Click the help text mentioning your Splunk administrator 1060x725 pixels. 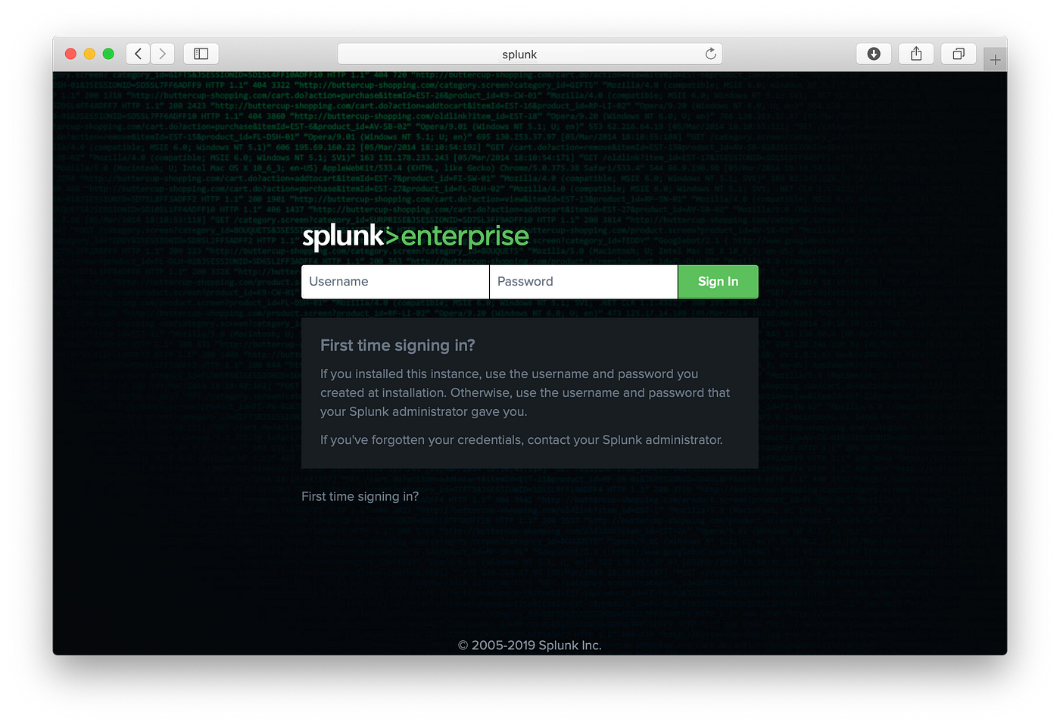point(522,439)
